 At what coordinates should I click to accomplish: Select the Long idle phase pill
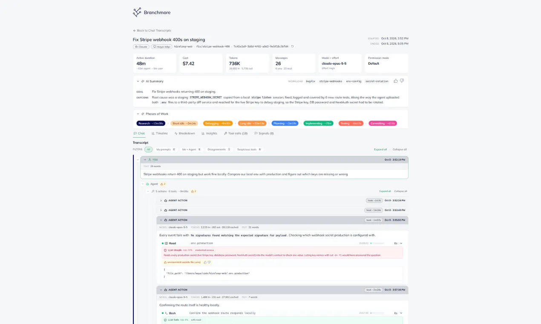(x=252, y=123)
